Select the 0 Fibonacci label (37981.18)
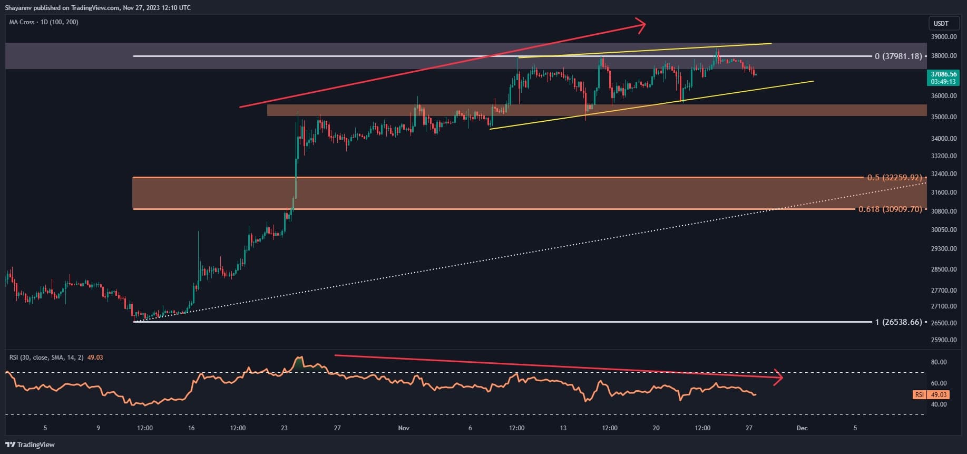967x454 pixels. point(898,56)
